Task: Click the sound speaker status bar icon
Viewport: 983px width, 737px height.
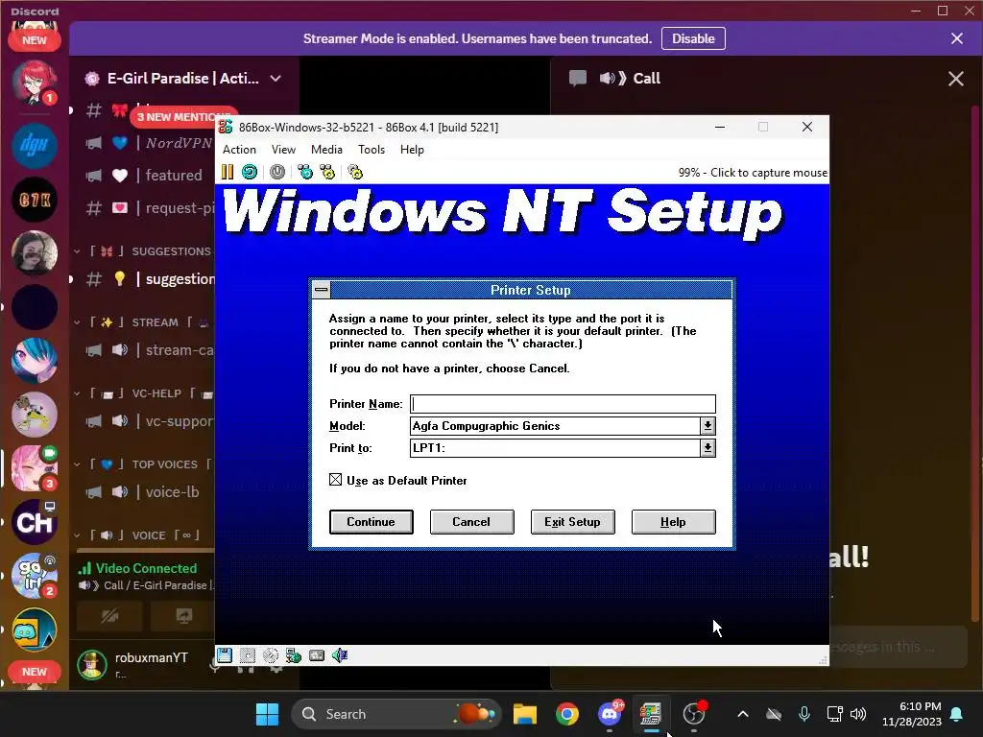Action: pos(340,655)
